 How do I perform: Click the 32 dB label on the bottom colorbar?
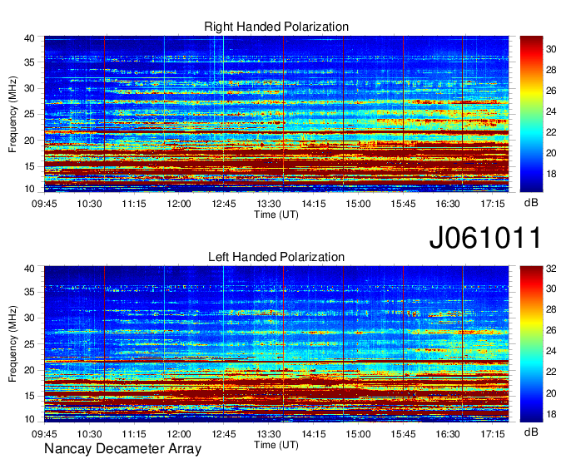click(551, 269)
